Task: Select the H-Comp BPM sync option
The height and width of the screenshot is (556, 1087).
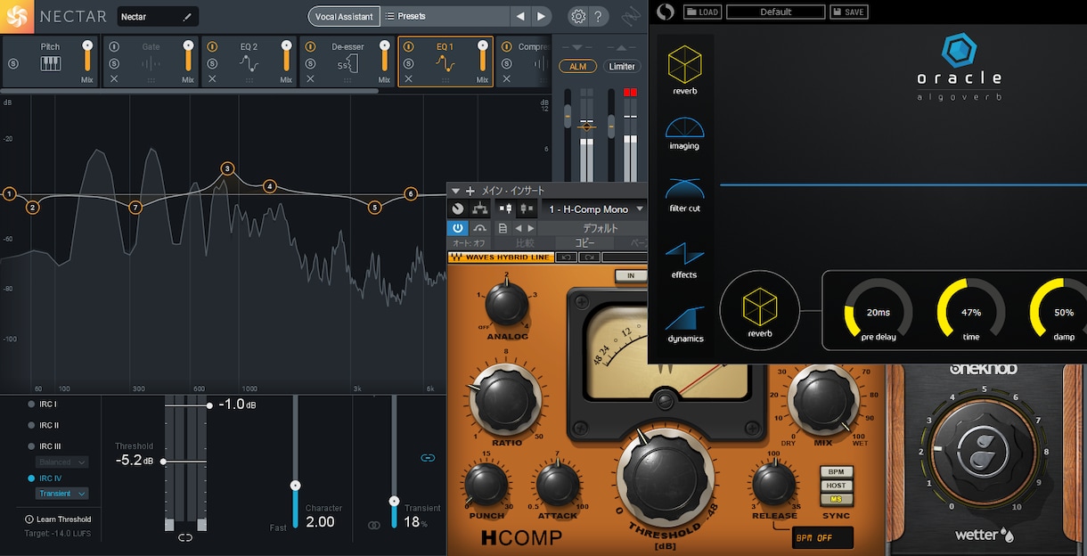Action: coord(836,471)
